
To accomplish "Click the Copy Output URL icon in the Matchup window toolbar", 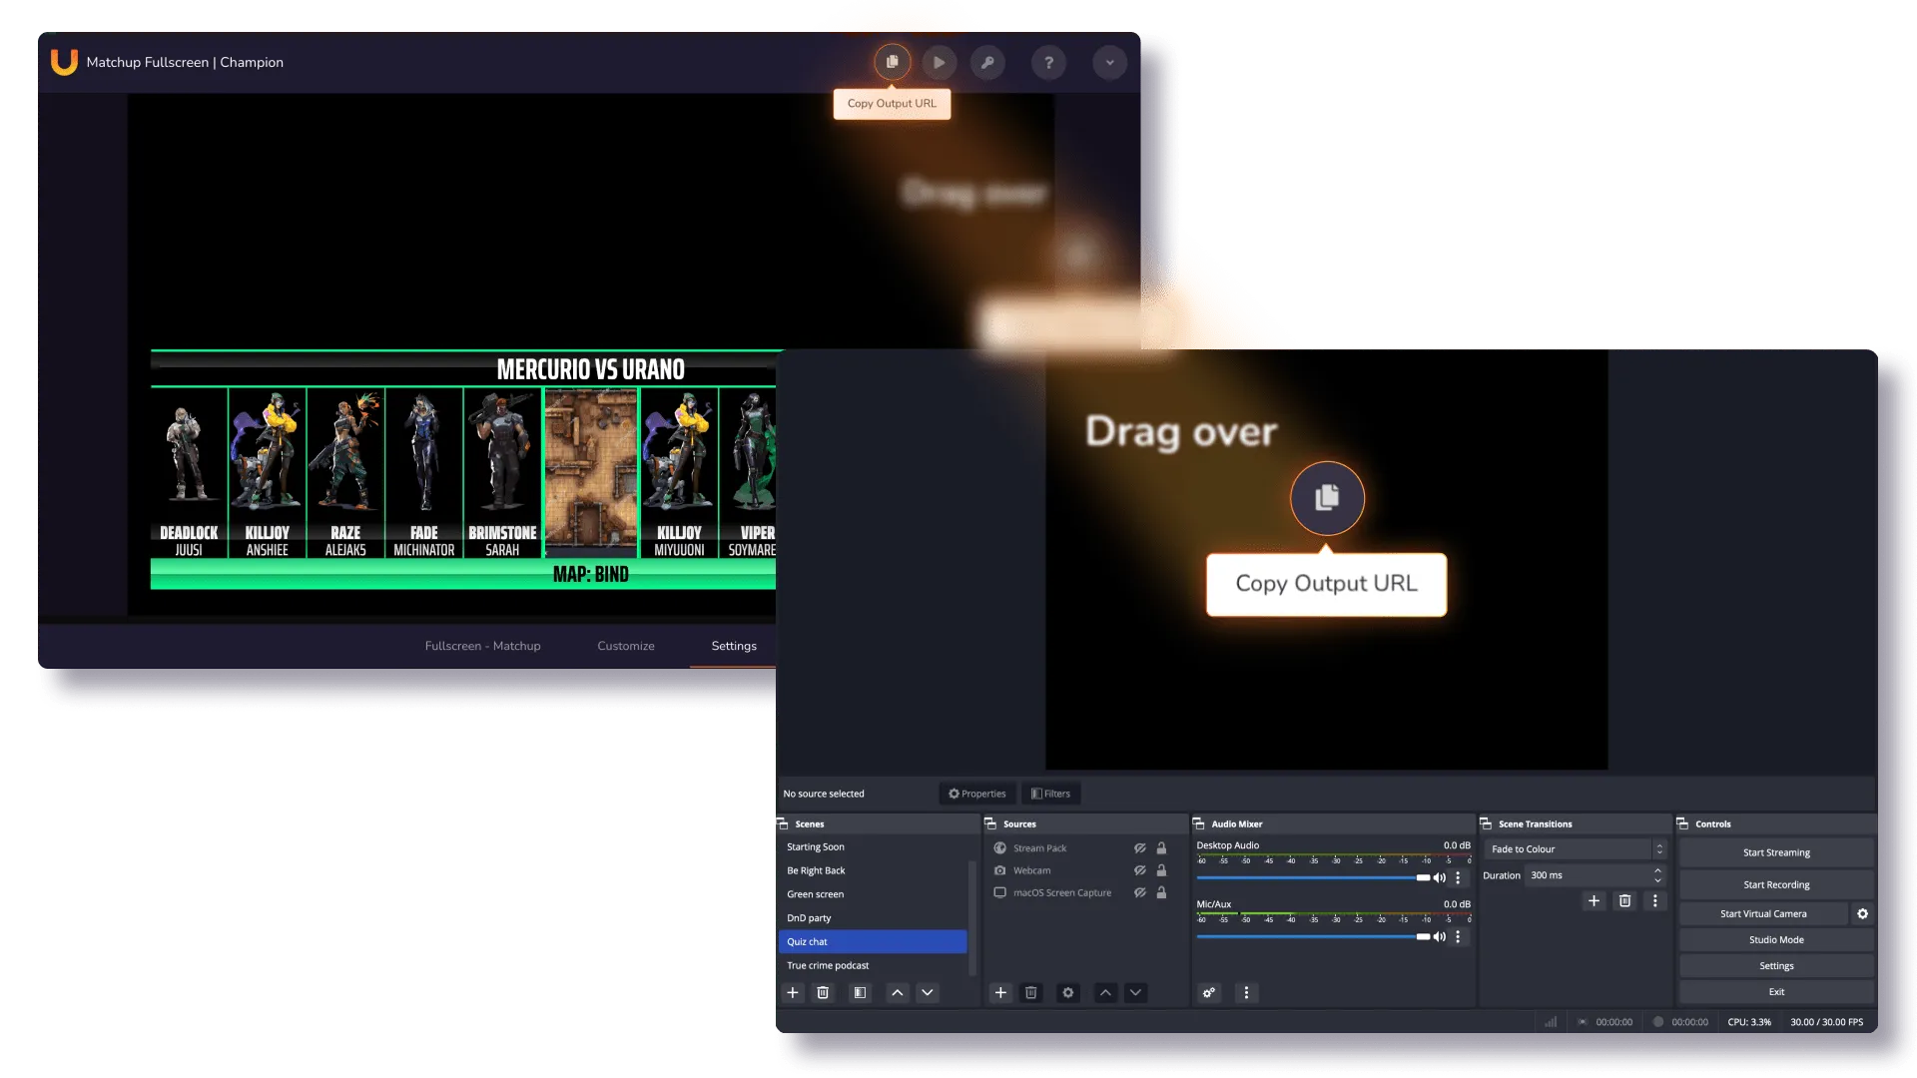I will point(892,62).
